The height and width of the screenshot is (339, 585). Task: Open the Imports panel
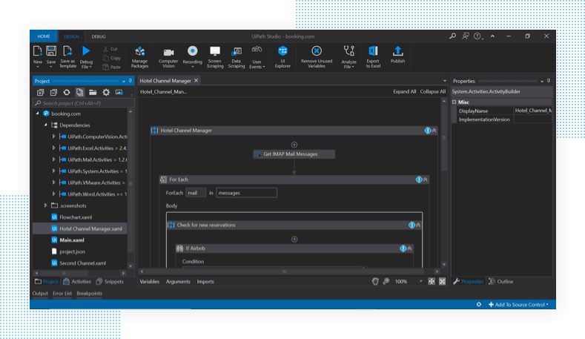(x=205, y=281)
